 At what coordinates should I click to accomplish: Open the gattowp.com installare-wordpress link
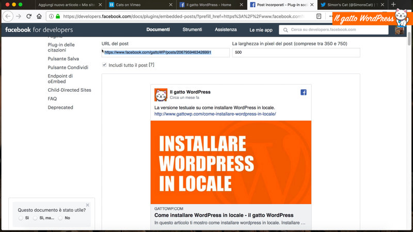(x=215, y=114)
